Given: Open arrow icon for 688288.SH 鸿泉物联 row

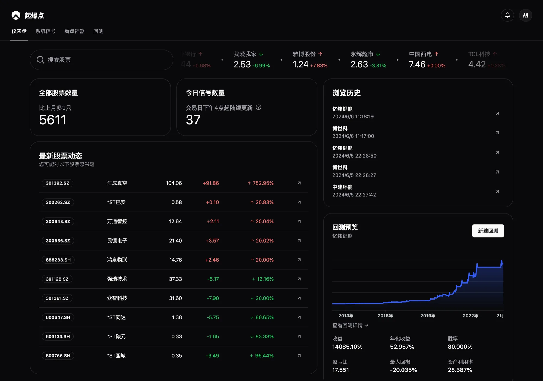Looking at the screenshot, I should (x=299, y=260).
